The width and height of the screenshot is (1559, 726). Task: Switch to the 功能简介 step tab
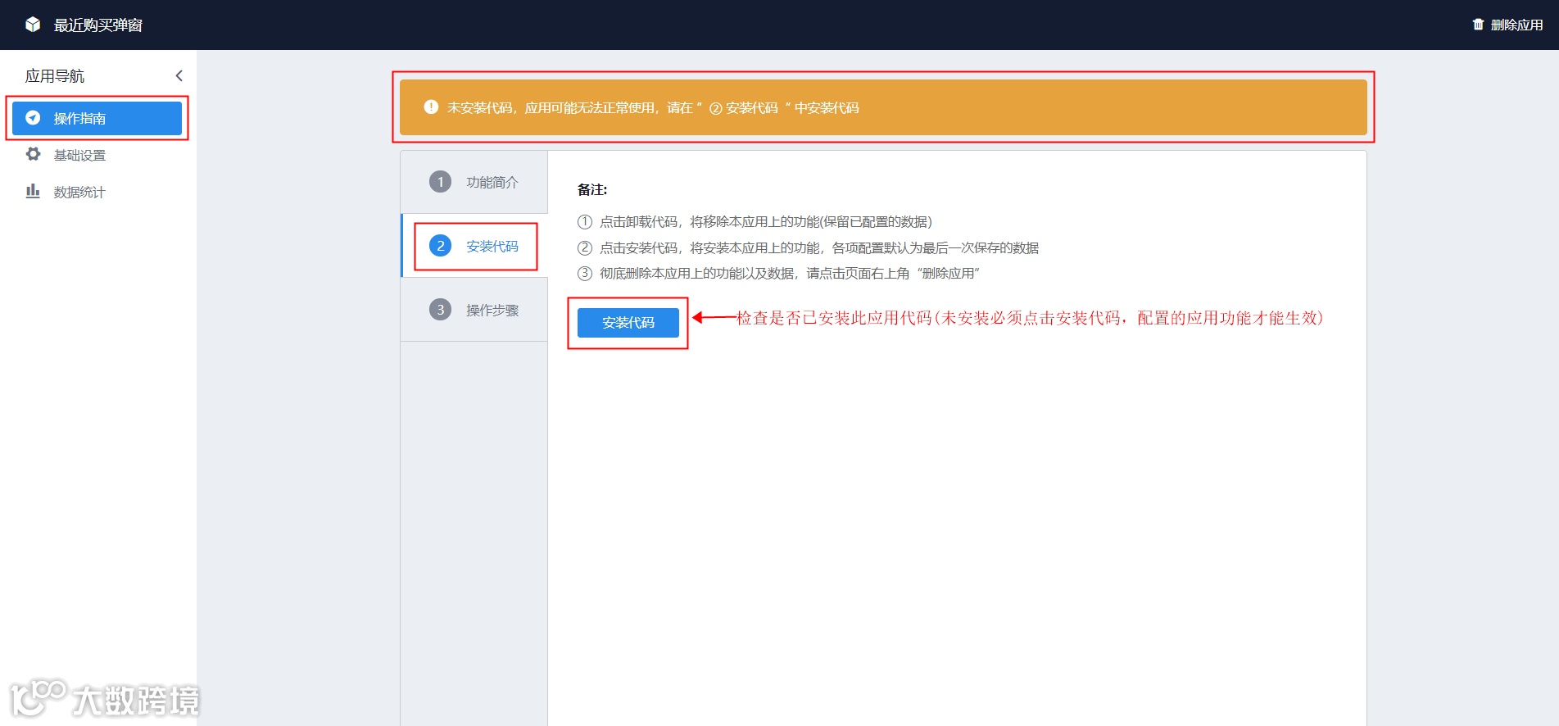(x=474, y=182)
